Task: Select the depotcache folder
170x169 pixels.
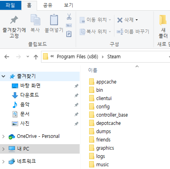Action: (108, 123)
